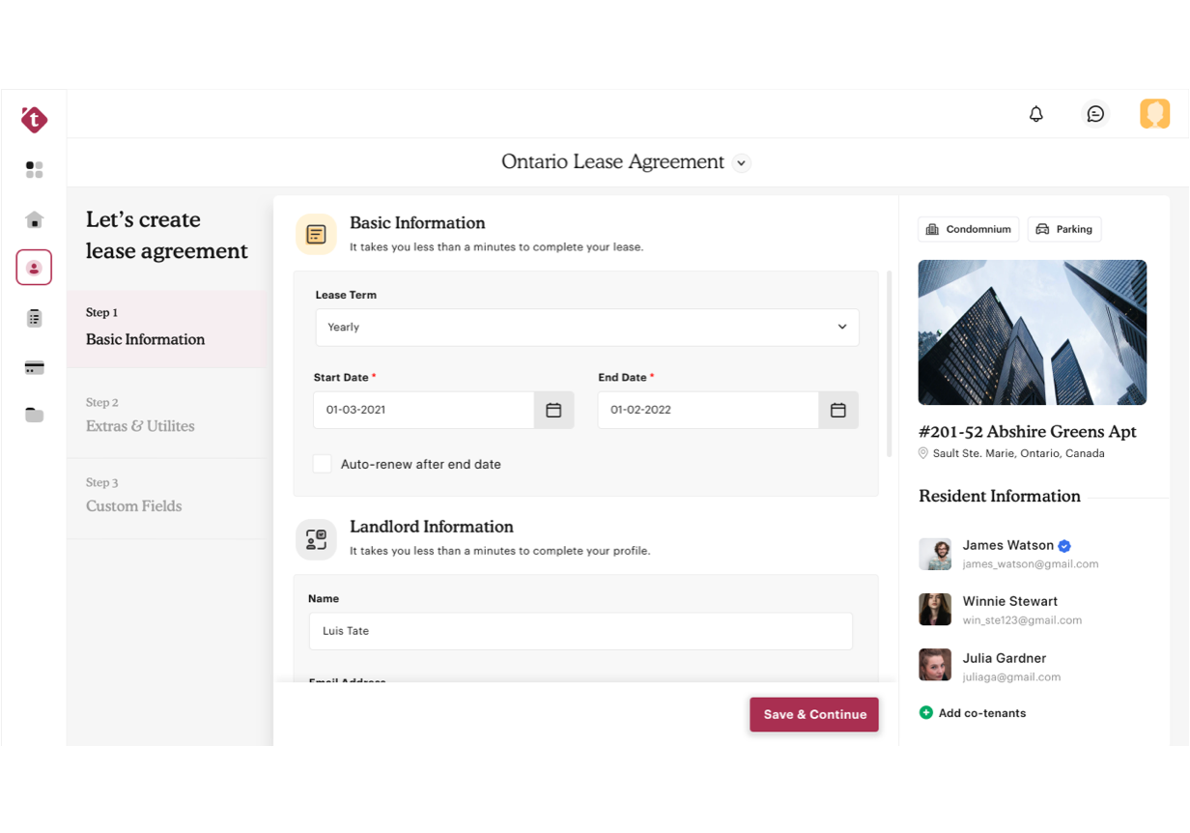Go to Step 2 Extras & Utilites

click(x=166, y=415)
